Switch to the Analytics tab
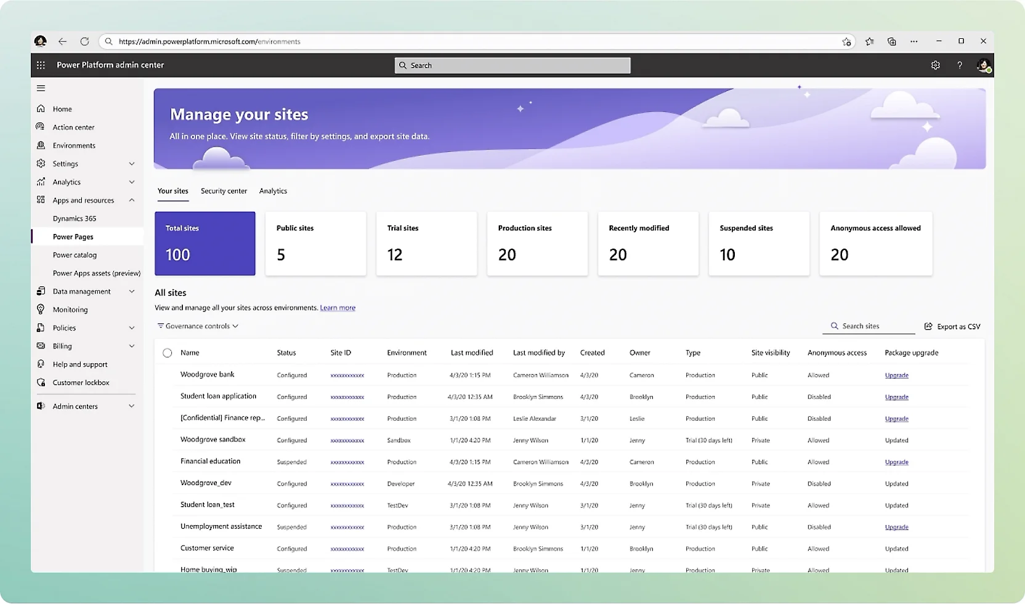The image size is (1025, 604). click(273, 191)
